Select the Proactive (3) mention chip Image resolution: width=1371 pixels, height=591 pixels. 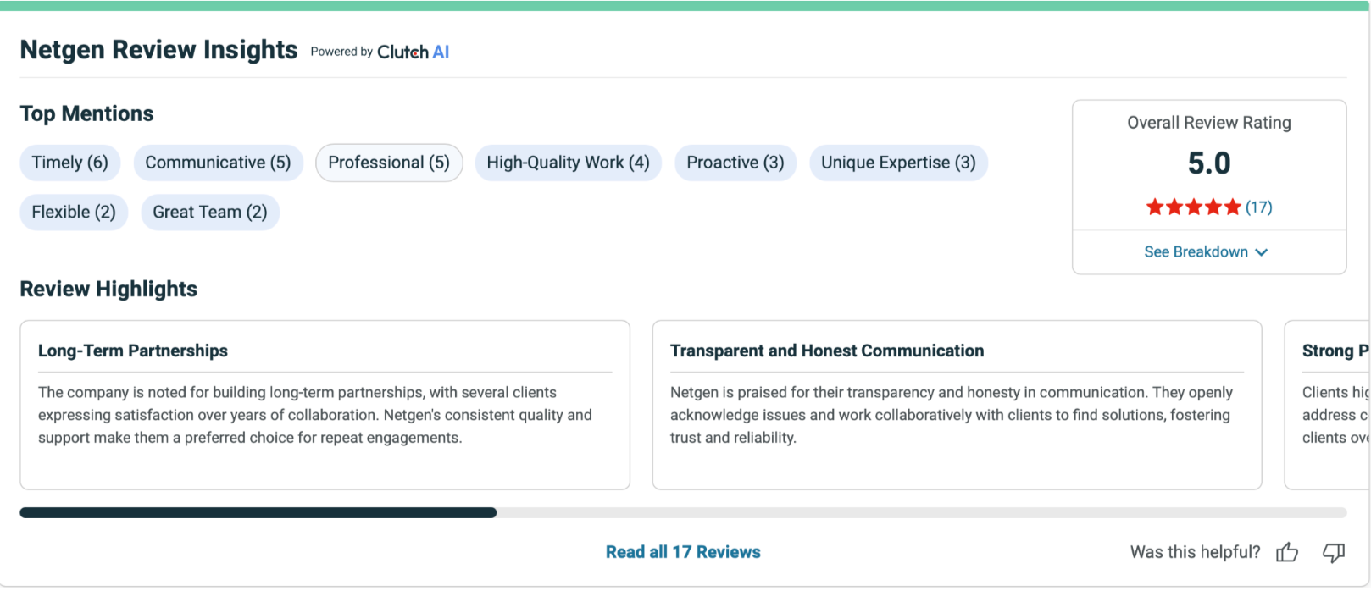[x=735, y=163]
